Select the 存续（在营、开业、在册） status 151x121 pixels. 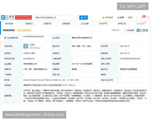(81, 46)
